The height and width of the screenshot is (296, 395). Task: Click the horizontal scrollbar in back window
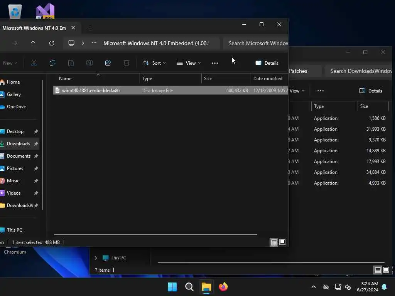pyautogui.click(x=271, y=262)
